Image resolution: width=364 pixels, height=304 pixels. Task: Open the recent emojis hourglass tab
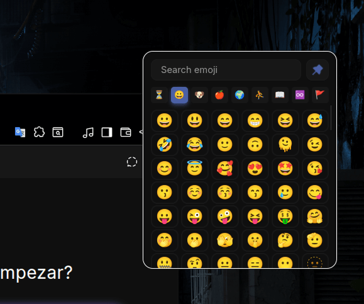[159, 95]
